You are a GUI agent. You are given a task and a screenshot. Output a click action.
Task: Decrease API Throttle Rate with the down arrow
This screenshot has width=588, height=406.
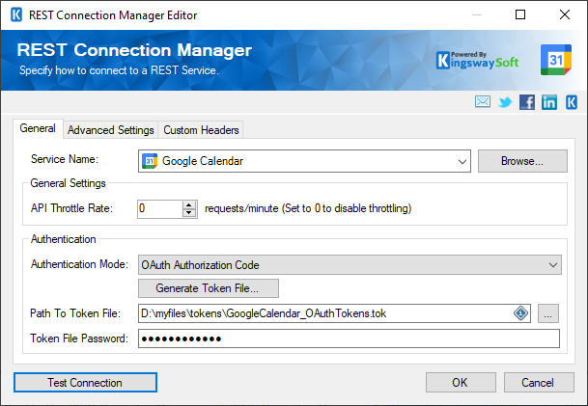[x=189, y=212]
